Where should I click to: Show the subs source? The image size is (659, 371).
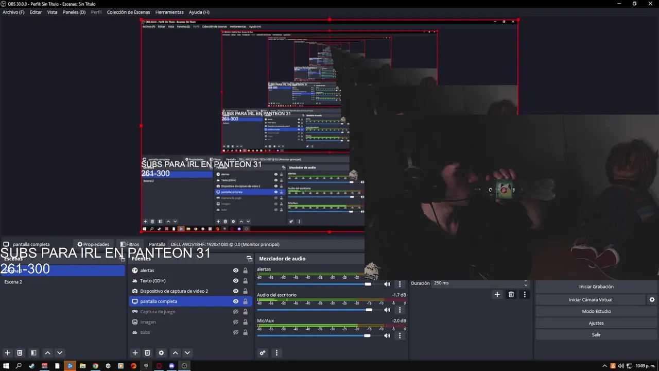[x=236, y=332]
